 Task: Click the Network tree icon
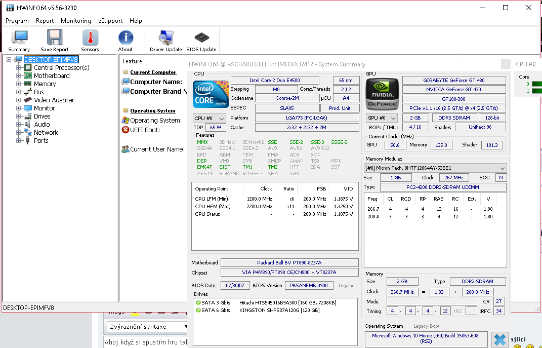tap(28, 133)
